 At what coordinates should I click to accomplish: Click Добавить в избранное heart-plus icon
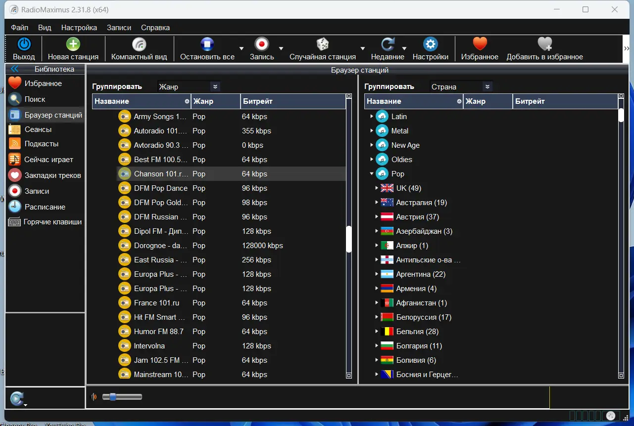[x=544, y=44]
